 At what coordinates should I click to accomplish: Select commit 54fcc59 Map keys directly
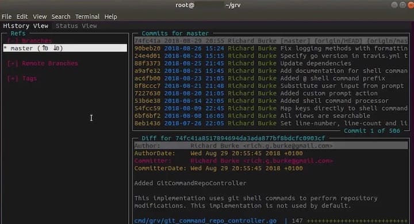click(x=271, y=108)
